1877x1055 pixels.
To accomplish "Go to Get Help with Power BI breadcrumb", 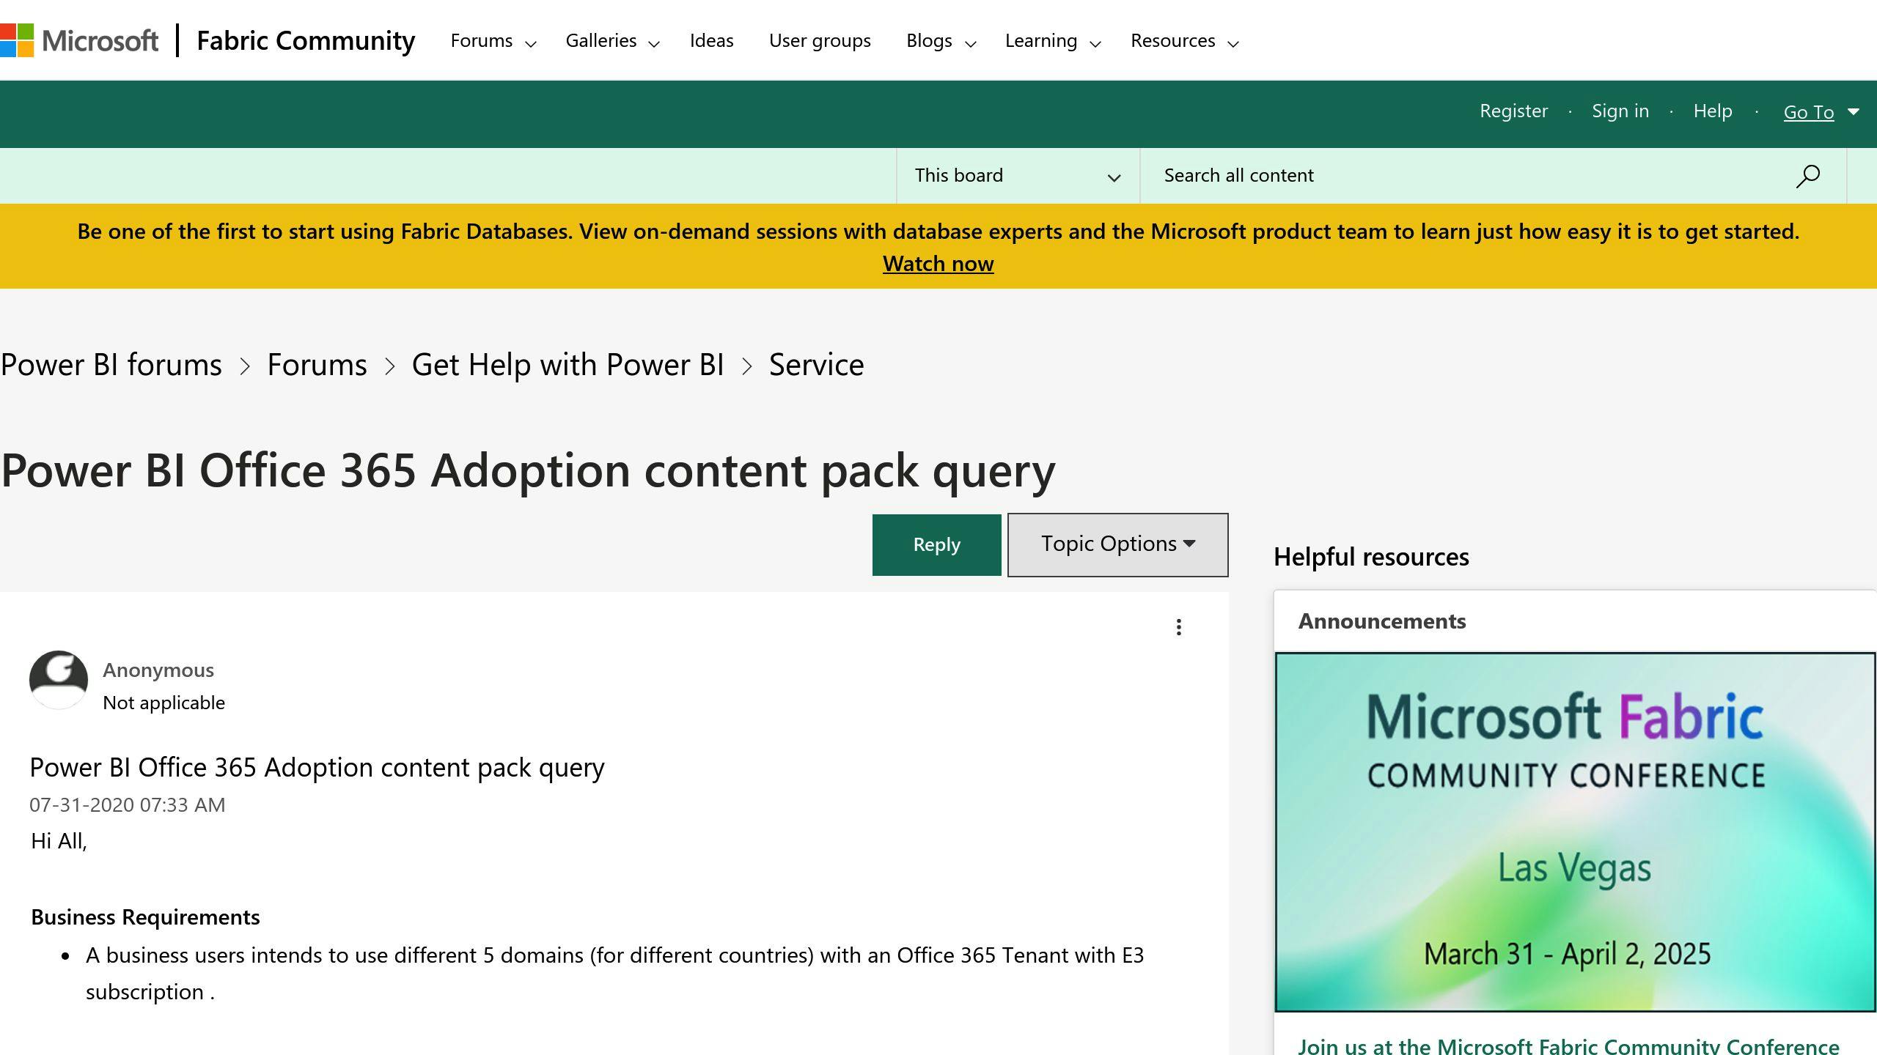I will coord(567,365).
